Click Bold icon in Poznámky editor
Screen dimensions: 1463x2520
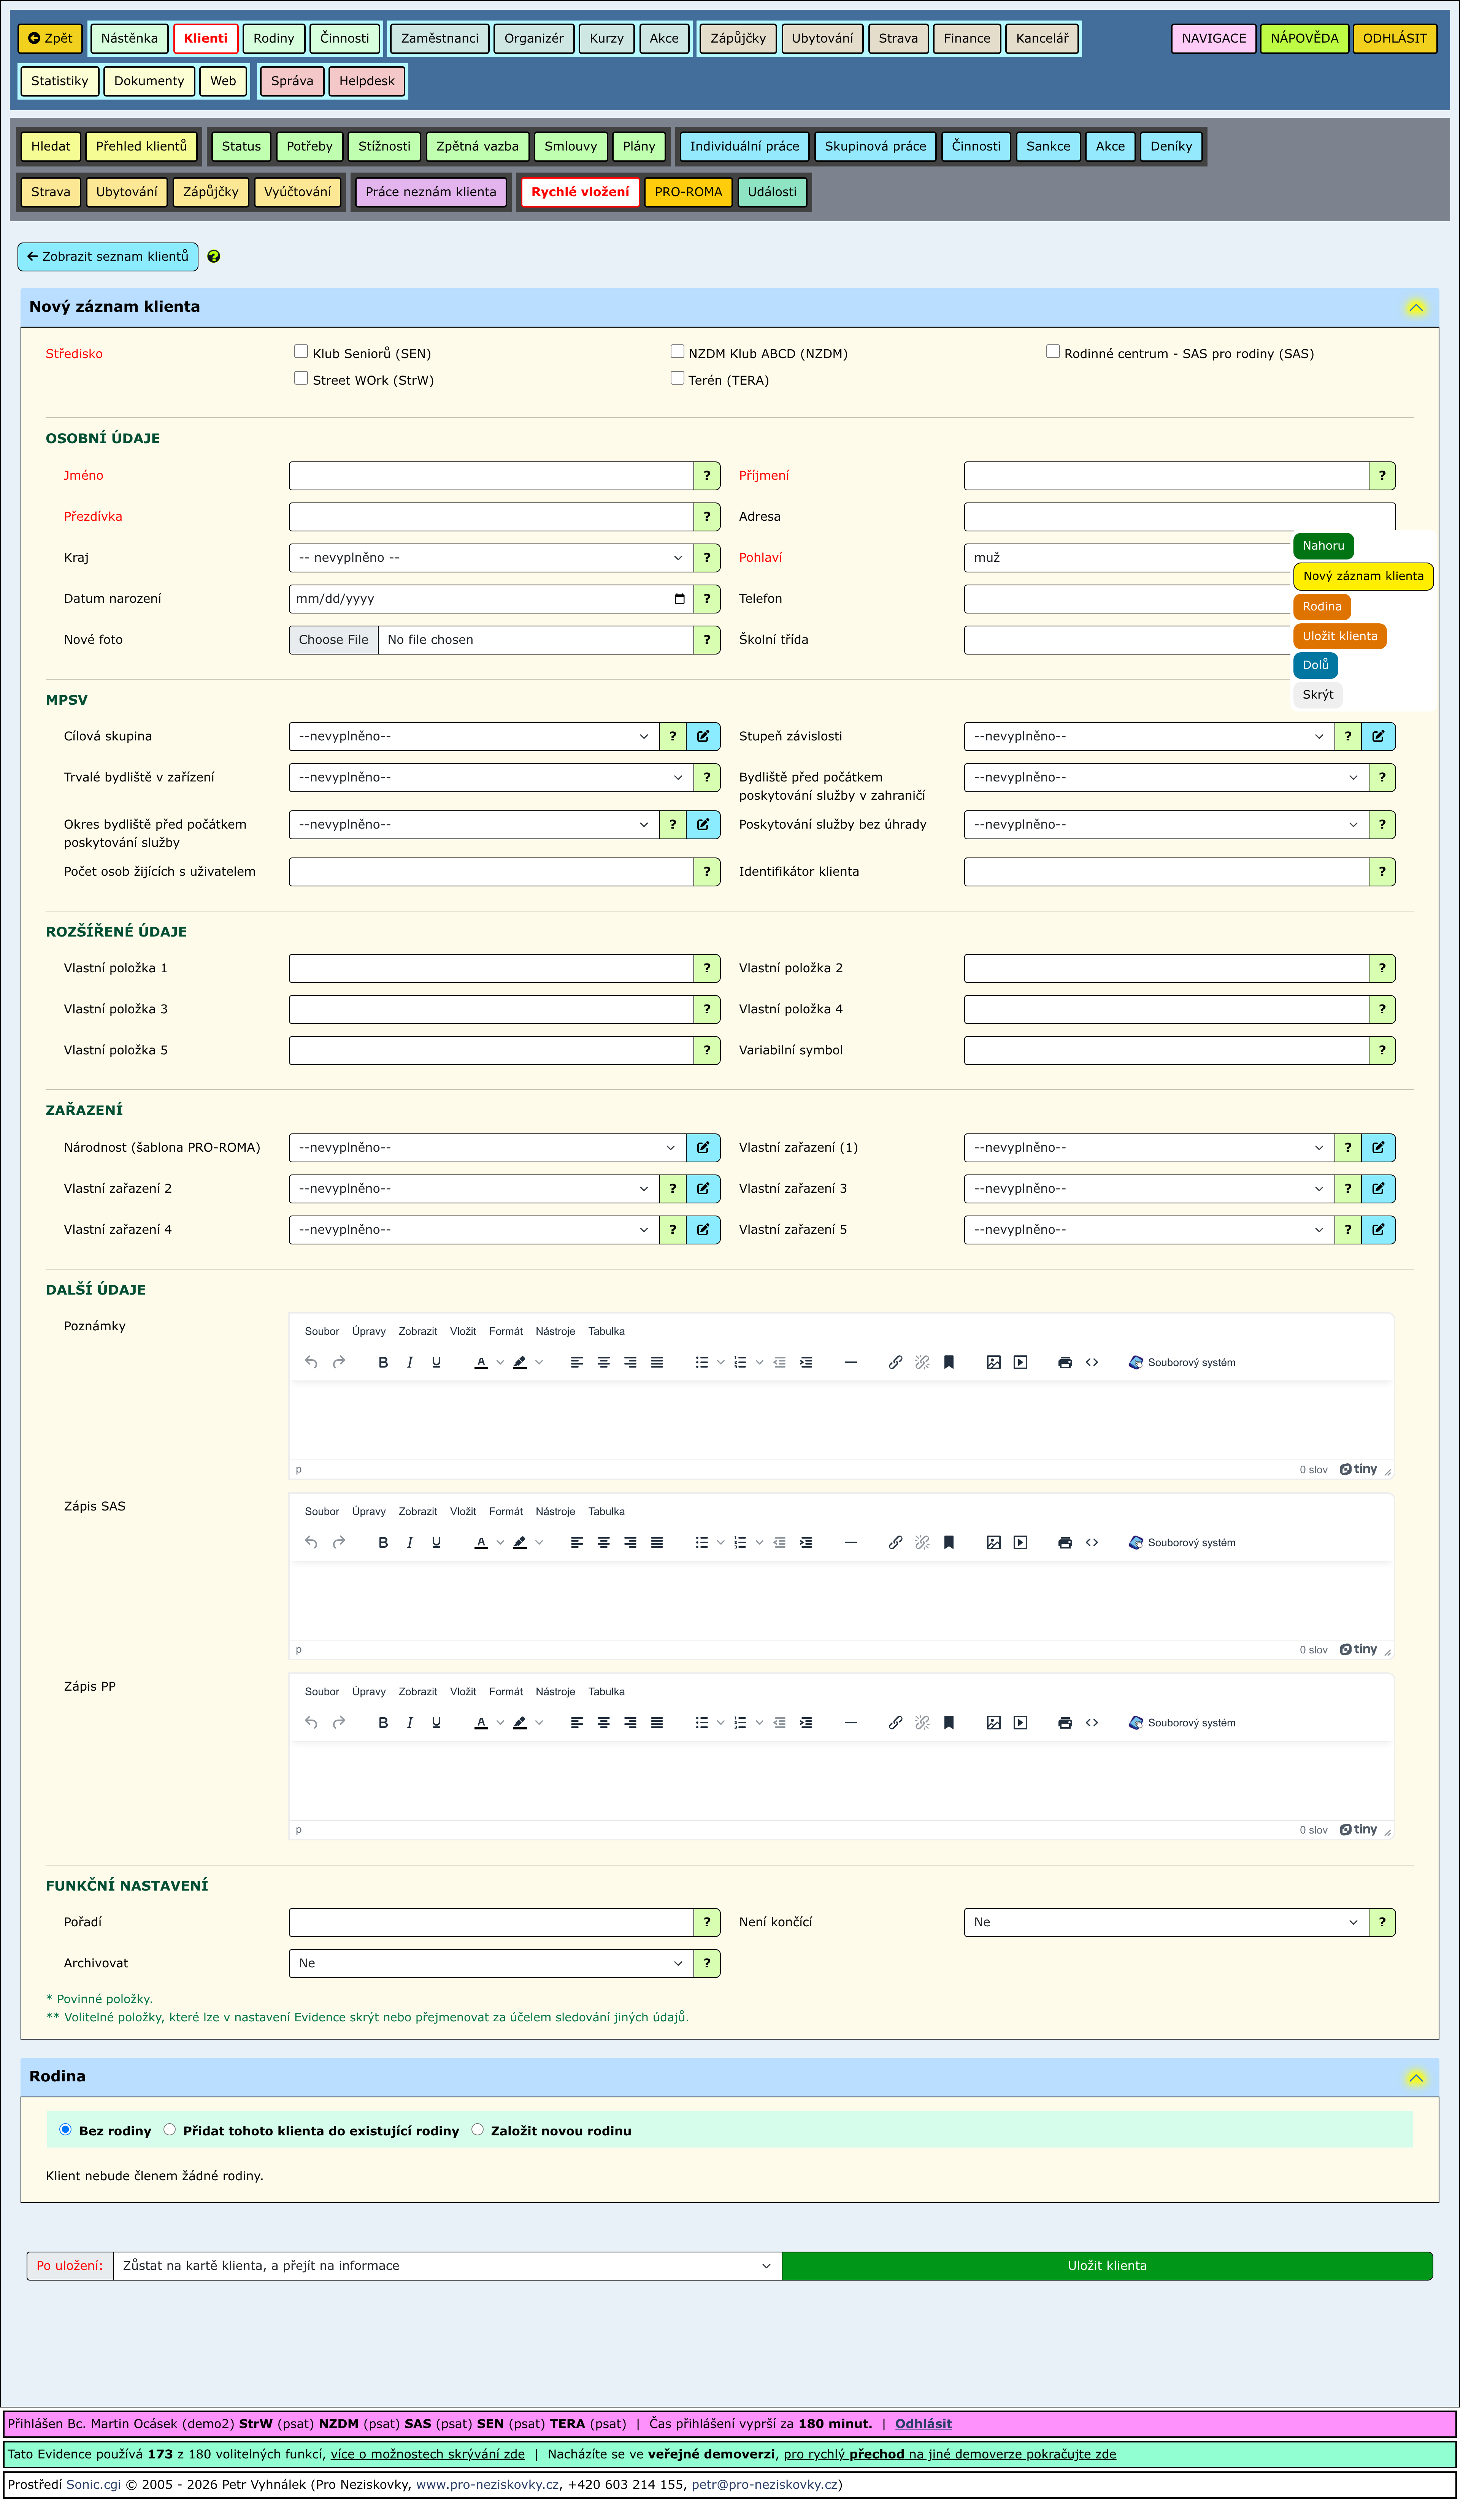click(383, 1363)
